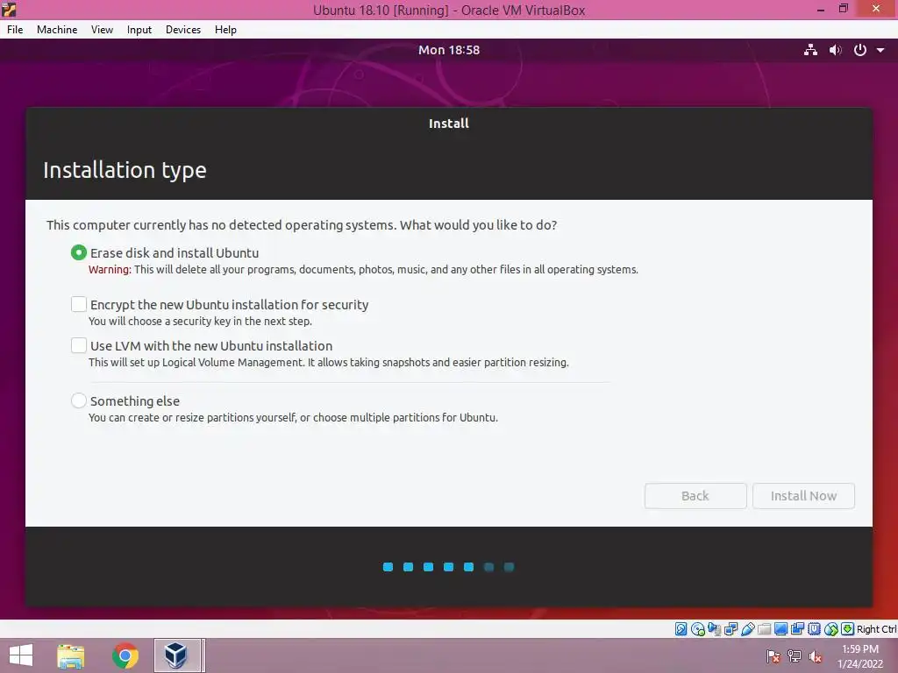Minimize the VirtualBox window
Screen dimensions: 898x673
point(821,9)
